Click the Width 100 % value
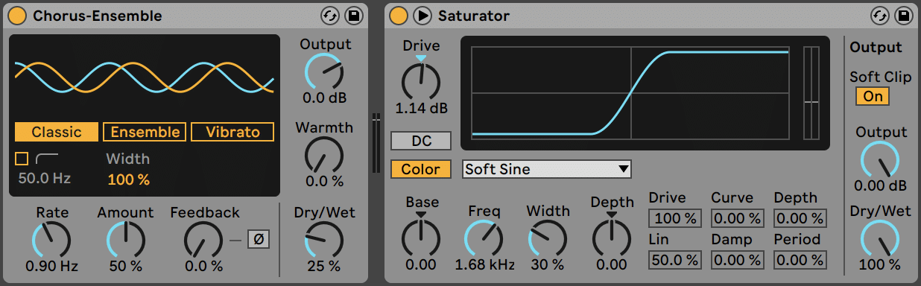 [128, 179]
